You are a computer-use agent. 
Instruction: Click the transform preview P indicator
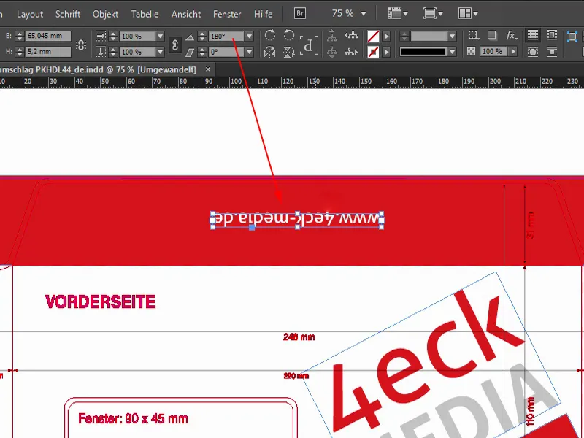pos(309,45)
